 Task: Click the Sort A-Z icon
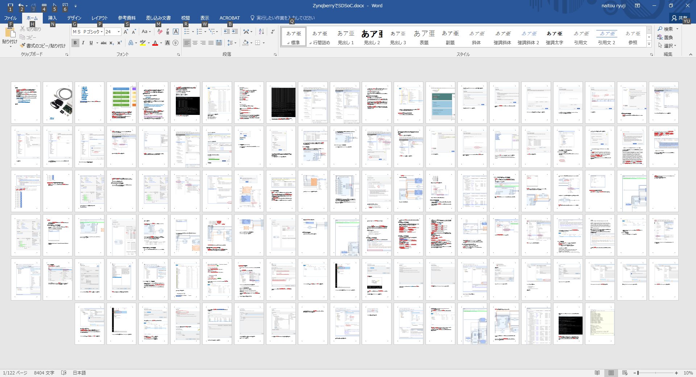click(261, 32)
